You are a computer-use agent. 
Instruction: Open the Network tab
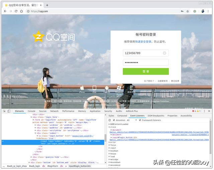pos(54,111)
